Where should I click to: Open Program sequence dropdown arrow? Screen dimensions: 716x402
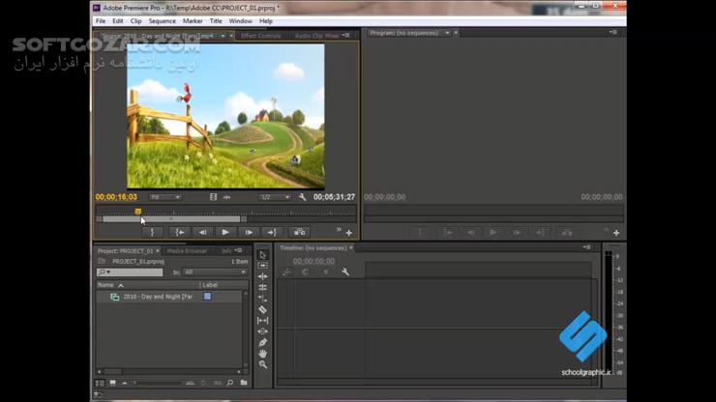[447, 33]
